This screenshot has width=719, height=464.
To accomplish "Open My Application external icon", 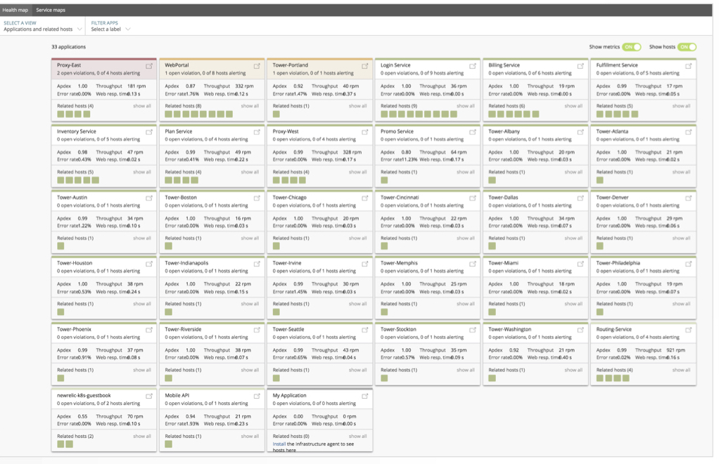I will [365, 397].
